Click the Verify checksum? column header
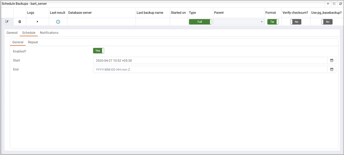Image resolution: width=344 pixels, height=155 pixels. [295, 13]
